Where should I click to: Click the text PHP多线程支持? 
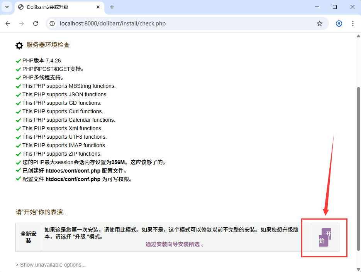(43, 78)
